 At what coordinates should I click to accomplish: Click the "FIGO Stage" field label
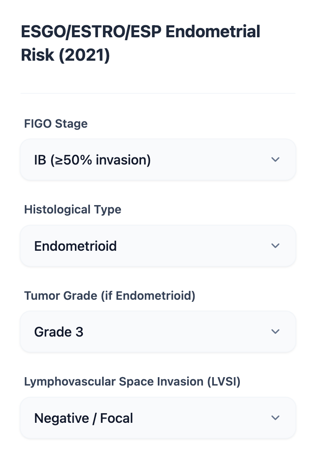[x=56, y=124]
